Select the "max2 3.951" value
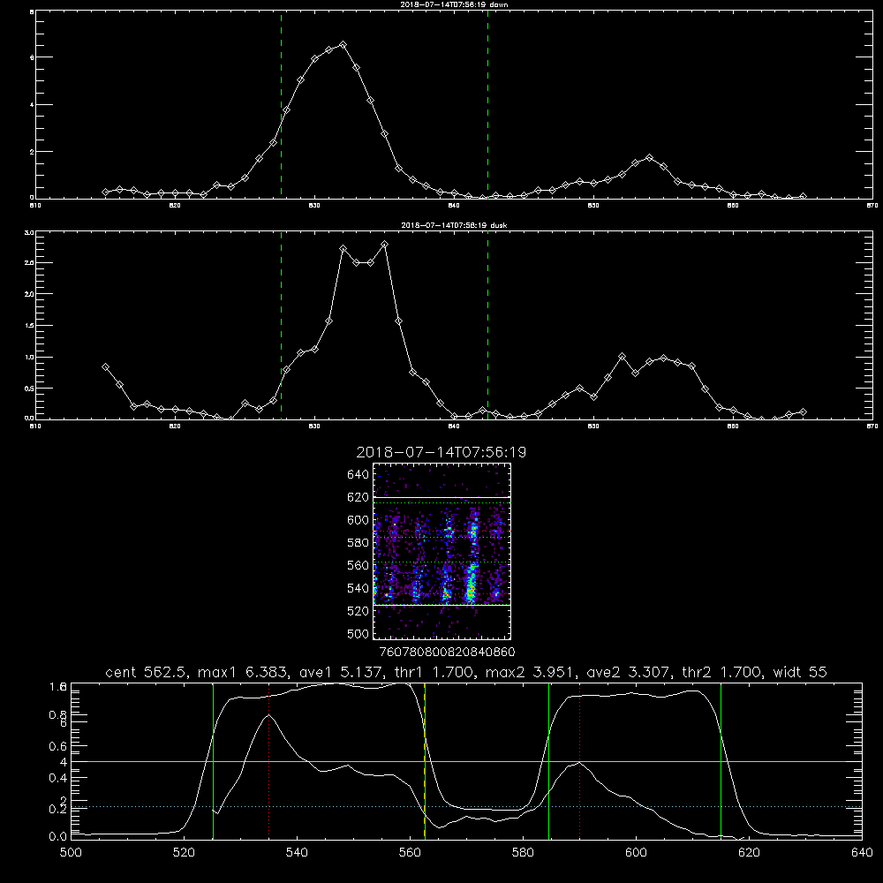The image size is (883, 883). point(532,672)
